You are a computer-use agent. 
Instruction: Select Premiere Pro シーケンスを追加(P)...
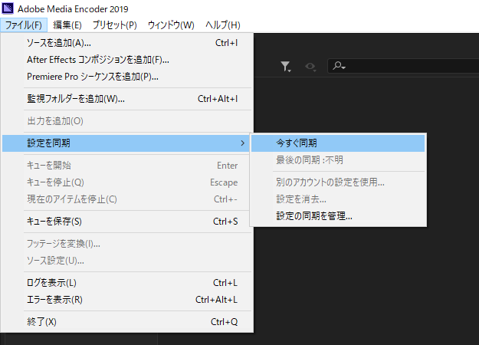coord(127,77)
